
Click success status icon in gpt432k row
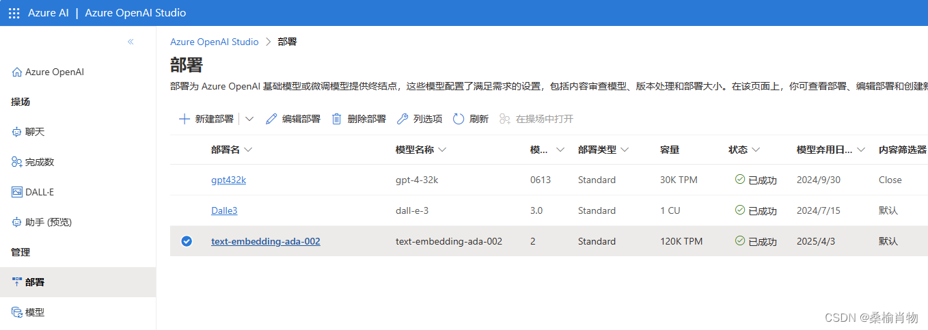(x=739, y=179)
